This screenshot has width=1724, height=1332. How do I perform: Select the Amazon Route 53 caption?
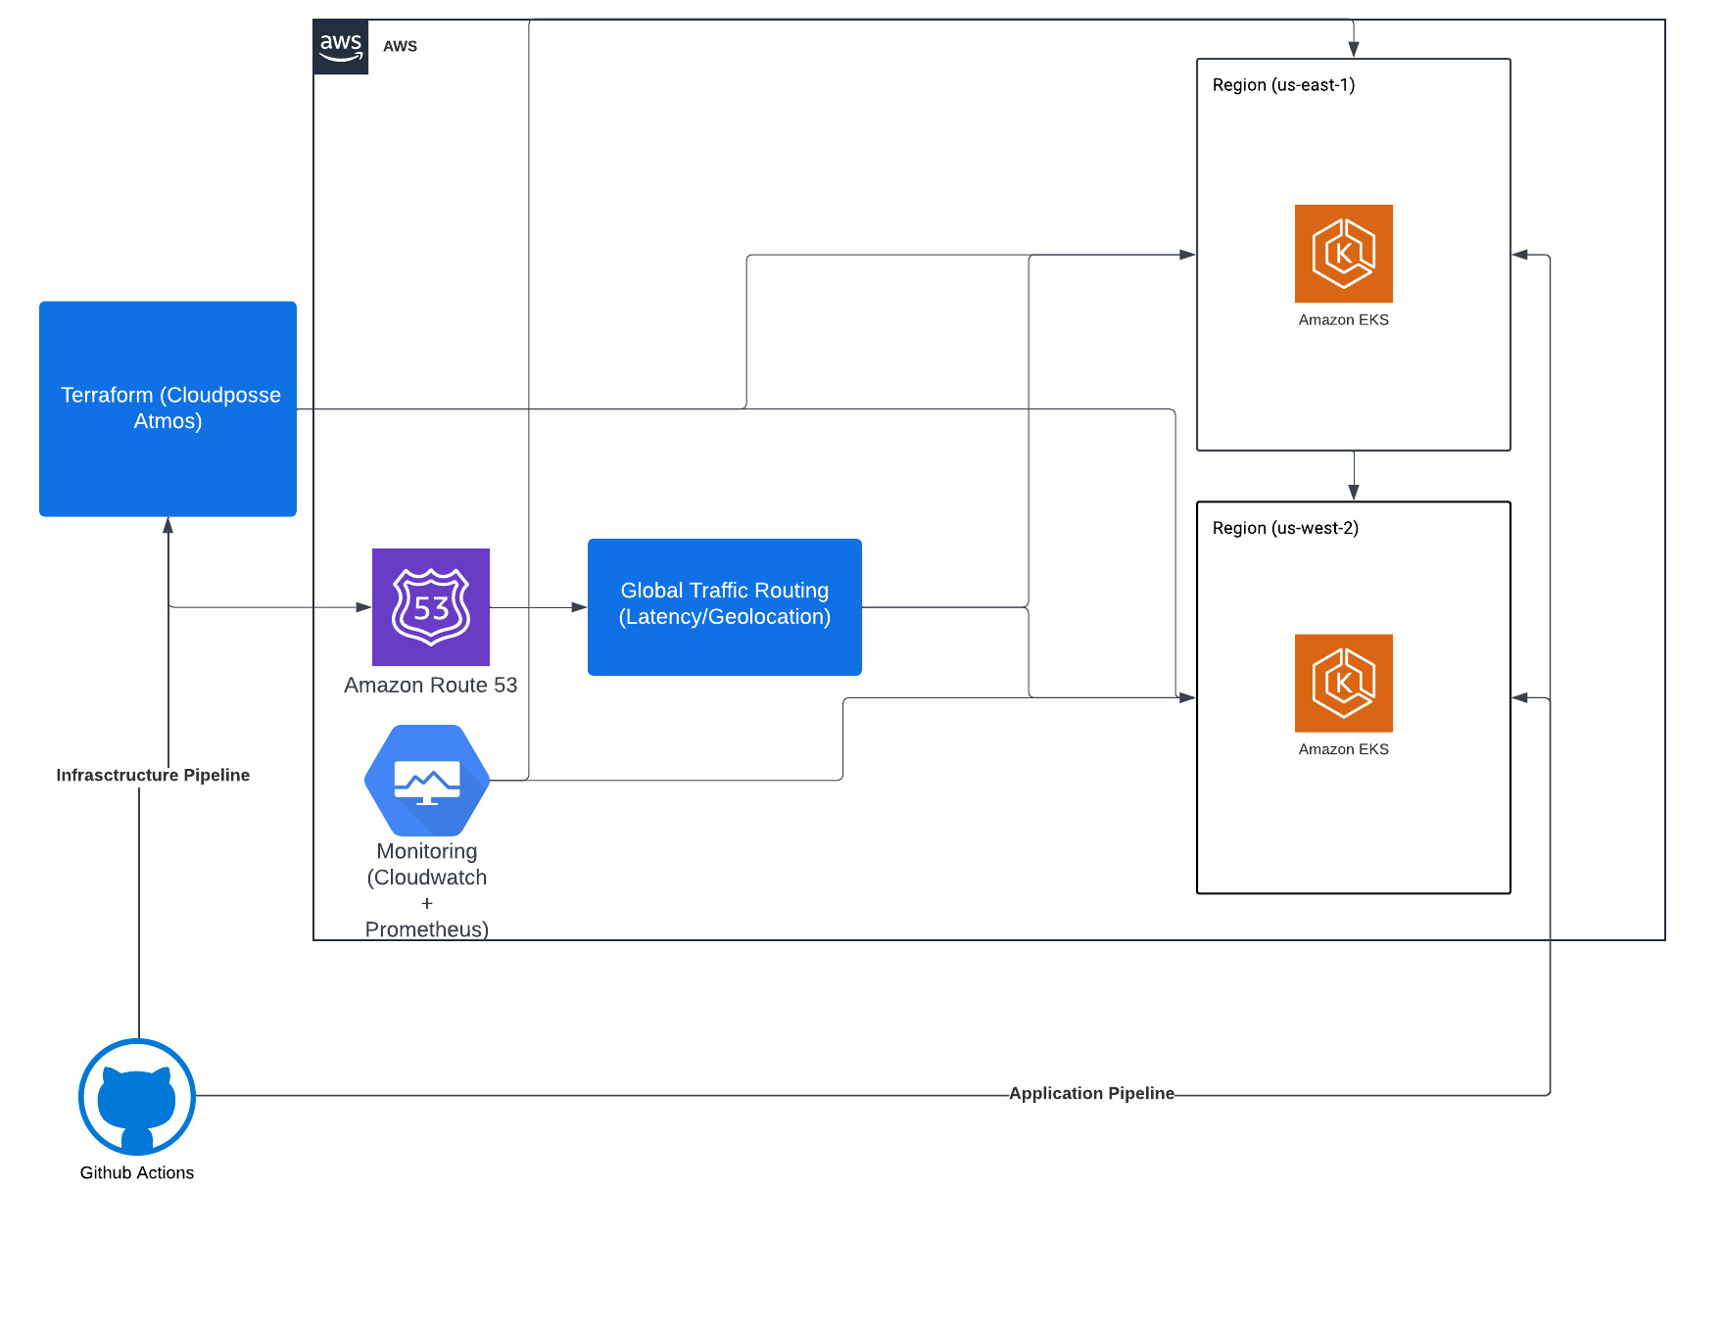431,685
